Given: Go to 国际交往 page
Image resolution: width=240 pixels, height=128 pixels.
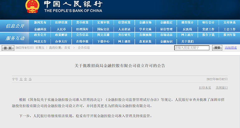Looking at the screenshot, I should [x=103, y=29].
